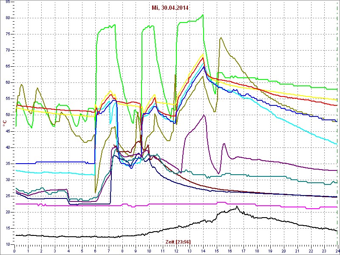Select the 35 value on temperature axis
This screenshot has height=255, width=340.
[7, 164]
